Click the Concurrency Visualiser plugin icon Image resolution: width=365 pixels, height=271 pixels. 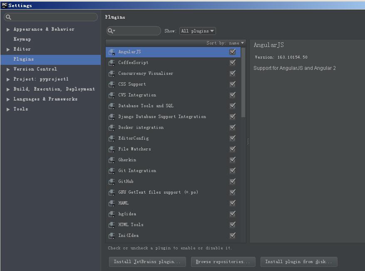point(112,74)
